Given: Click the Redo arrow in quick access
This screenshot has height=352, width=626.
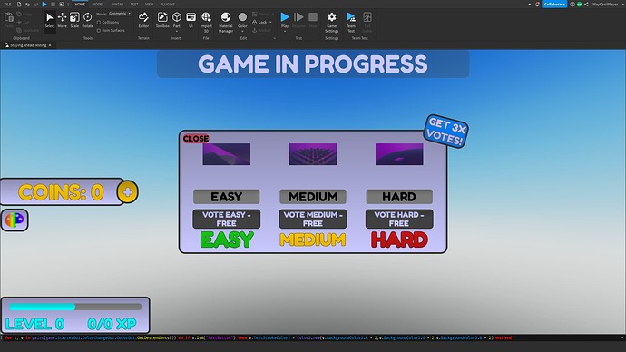Looking at the screenshot, I should (36, 4).
